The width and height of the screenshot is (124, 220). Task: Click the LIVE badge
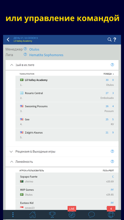pyautogui.click(x=72, y=209)
